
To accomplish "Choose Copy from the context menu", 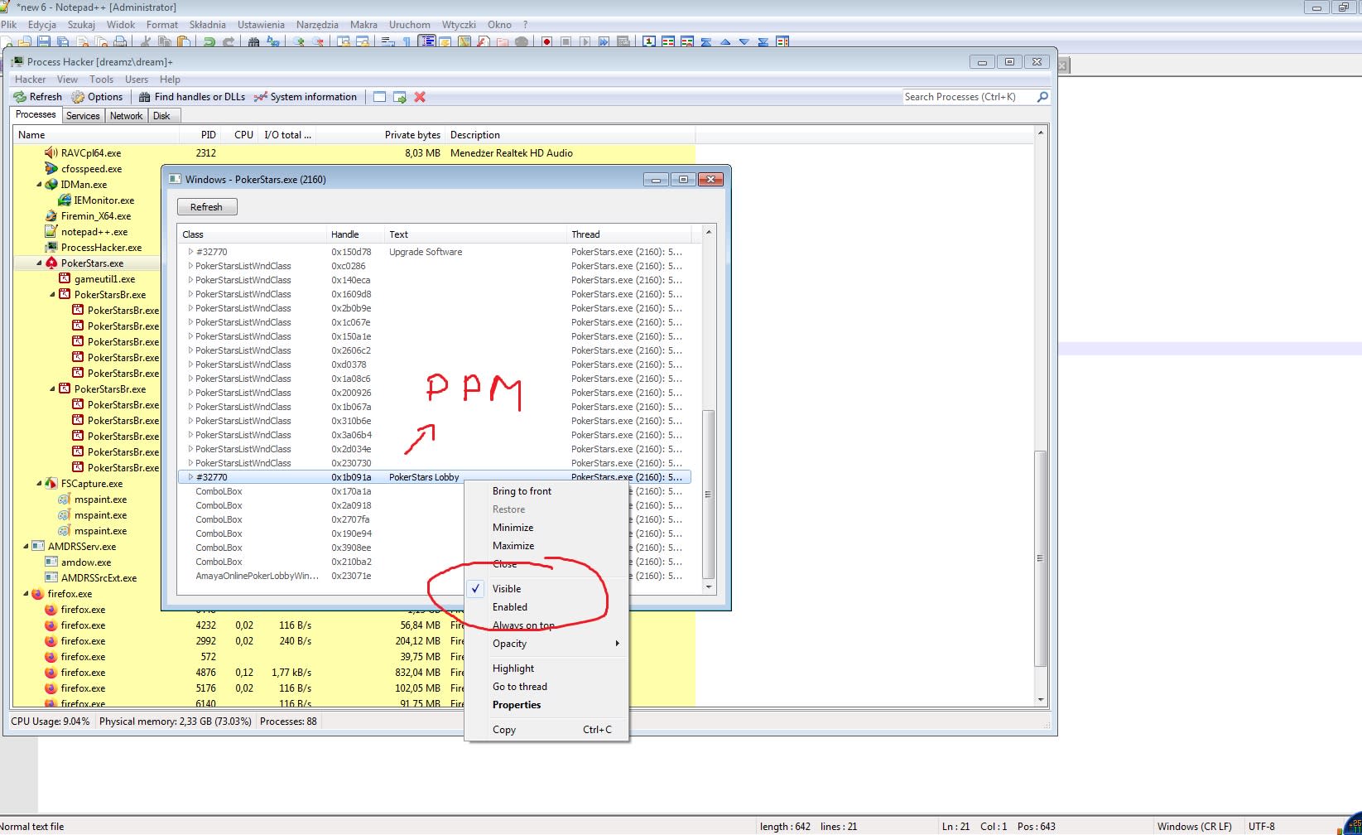I will [546, 730].
